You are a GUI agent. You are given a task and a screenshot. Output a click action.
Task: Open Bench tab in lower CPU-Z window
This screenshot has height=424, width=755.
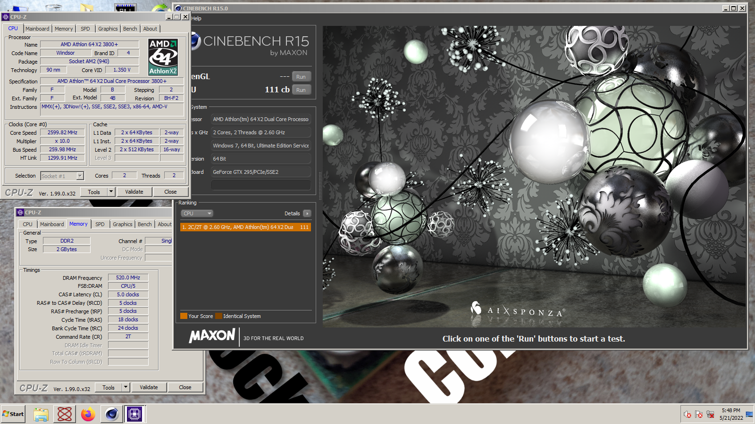pos(145,224)
